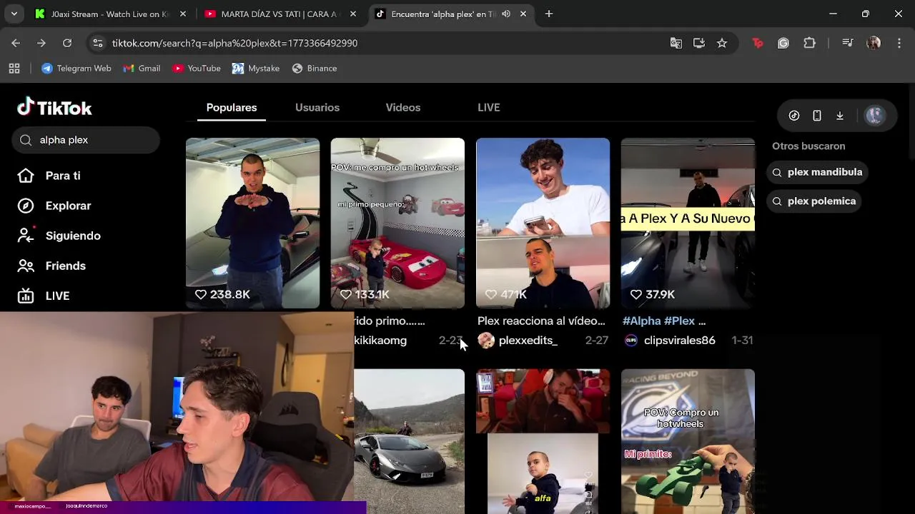Open the Explorar compass icon
This screenshot has width=915, height=514.
pos(26,206)
